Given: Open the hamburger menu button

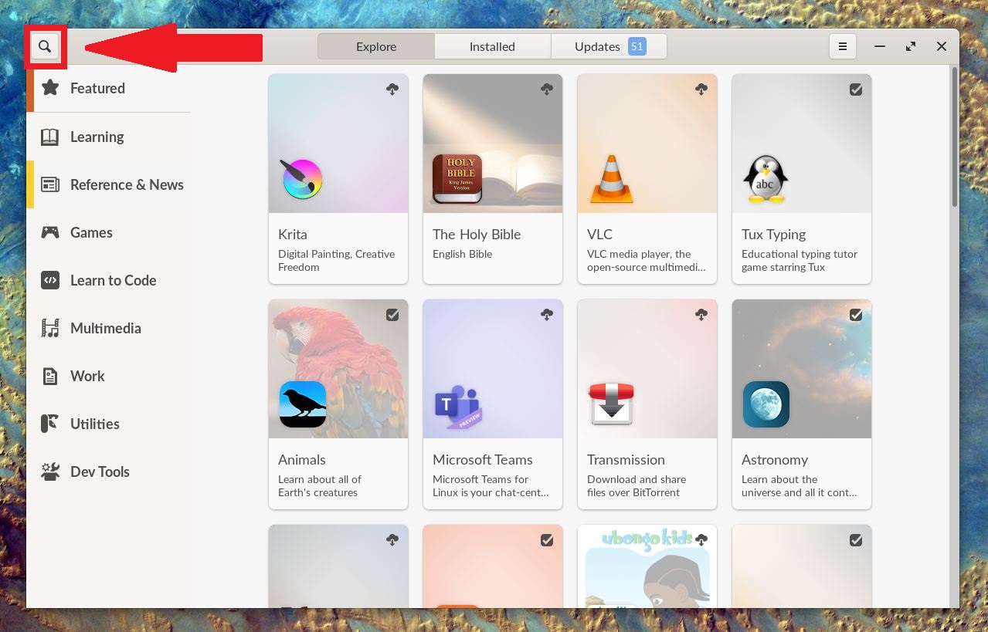Looking at the screenshot, I should point(843,46).
